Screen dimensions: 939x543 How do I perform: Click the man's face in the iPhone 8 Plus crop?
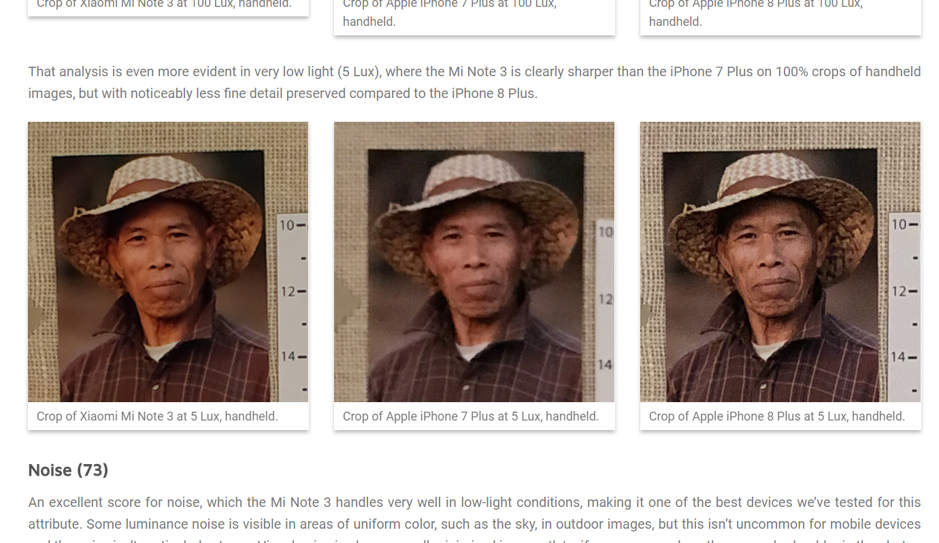click(x=768, y=253)
